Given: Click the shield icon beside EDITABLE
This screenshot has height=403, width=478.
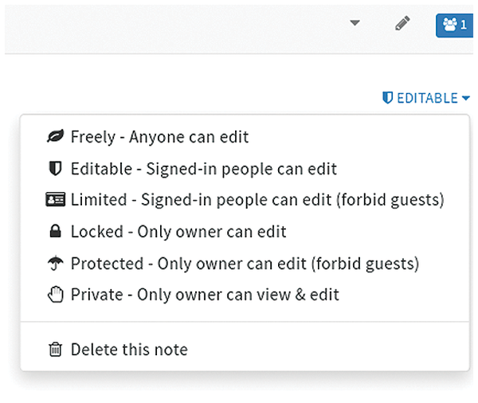Looking at the screenshot, I should 387,98.
